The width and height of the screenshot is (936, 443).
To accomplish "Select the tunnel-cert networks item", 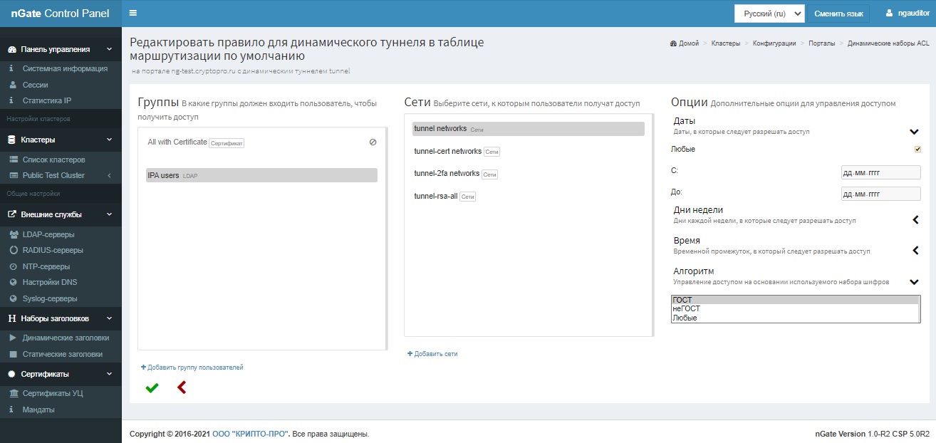I will 448,152.
